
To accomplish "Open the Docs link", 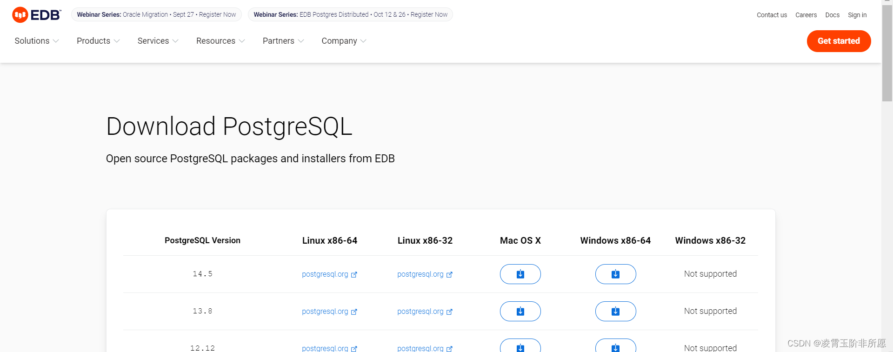I will 832,15.
